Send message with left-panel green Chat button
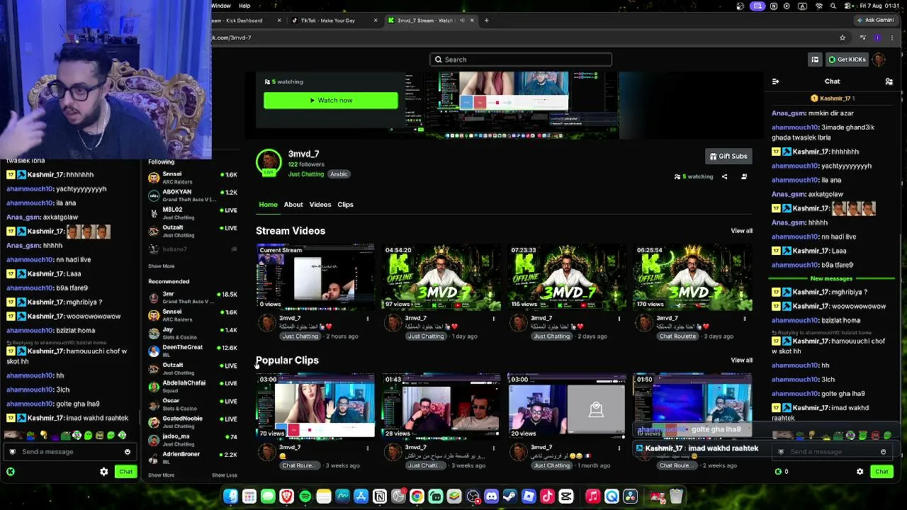Viewport: 907px width, 510px height. point(125,472)
